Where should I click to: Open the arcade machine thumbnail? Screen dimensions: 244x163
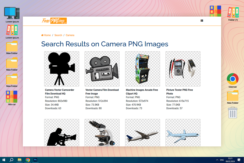click(143, 69)
